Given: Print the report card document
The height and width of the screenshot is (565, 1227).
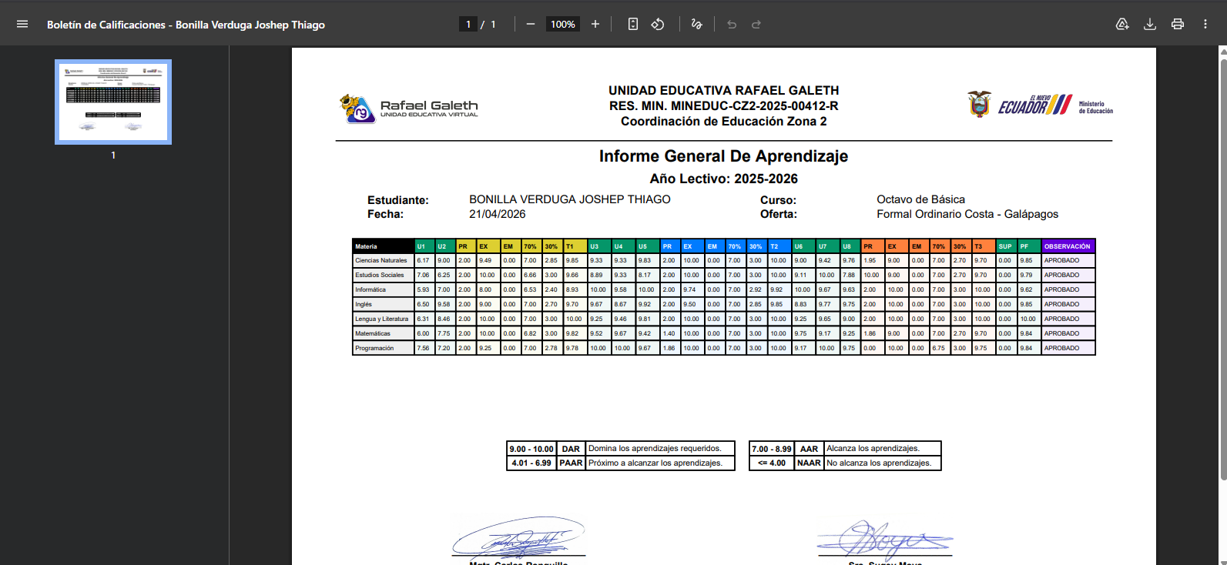Looking at the screenshot, I should tap(1178, 25).
